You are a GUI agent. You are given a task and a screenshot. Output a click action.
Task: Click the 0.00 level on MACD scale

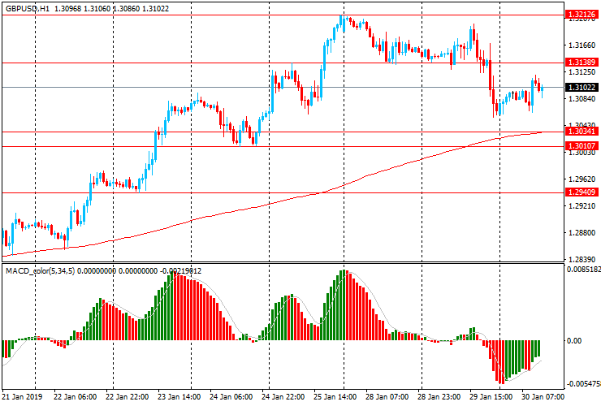[x=573, y=341]
